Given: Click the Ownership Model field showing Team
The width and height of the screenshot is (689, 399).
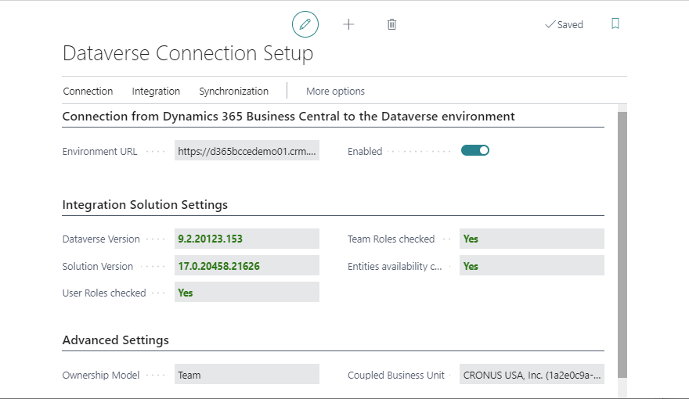Looking at the screenshot, I should [247, 375].
